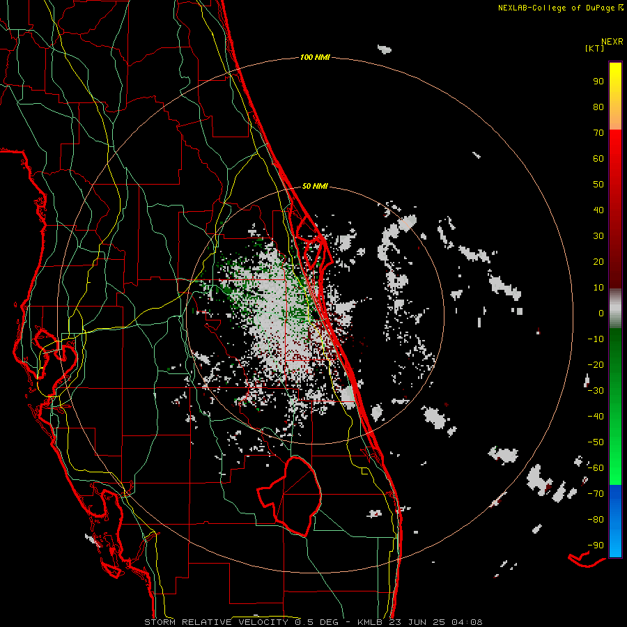Click the -70 value on the velocity scale
The width and height of the screenshot is (627, 627).
(x=596, y=494)
